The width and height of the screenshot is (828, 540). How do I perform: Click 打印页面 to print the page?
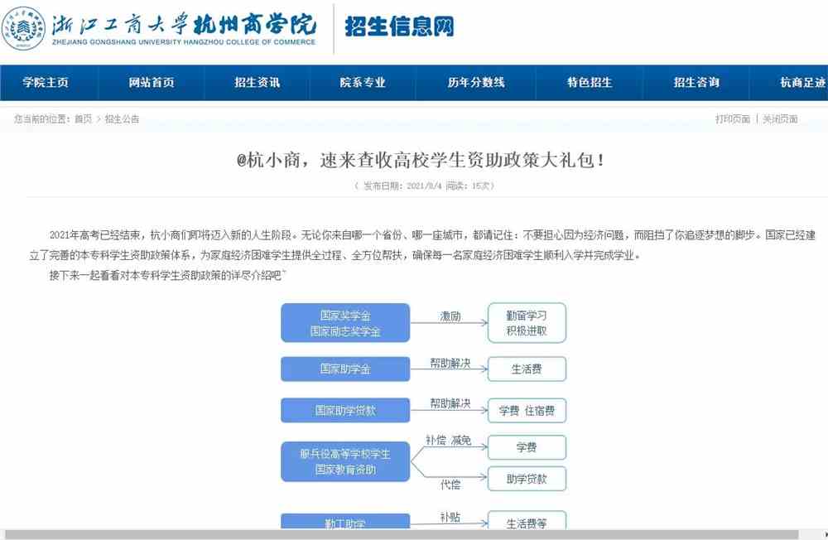click(x=733, y=119)
